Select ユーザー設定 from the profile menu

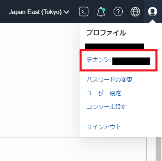point(104,93)
